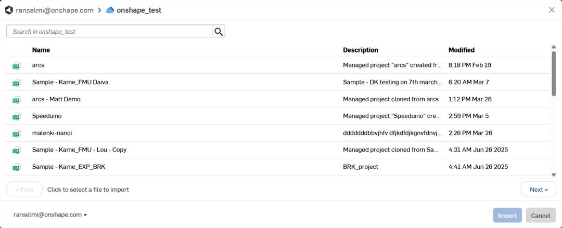
Task: Sort list by Modified column header
Action: point(461,50)
